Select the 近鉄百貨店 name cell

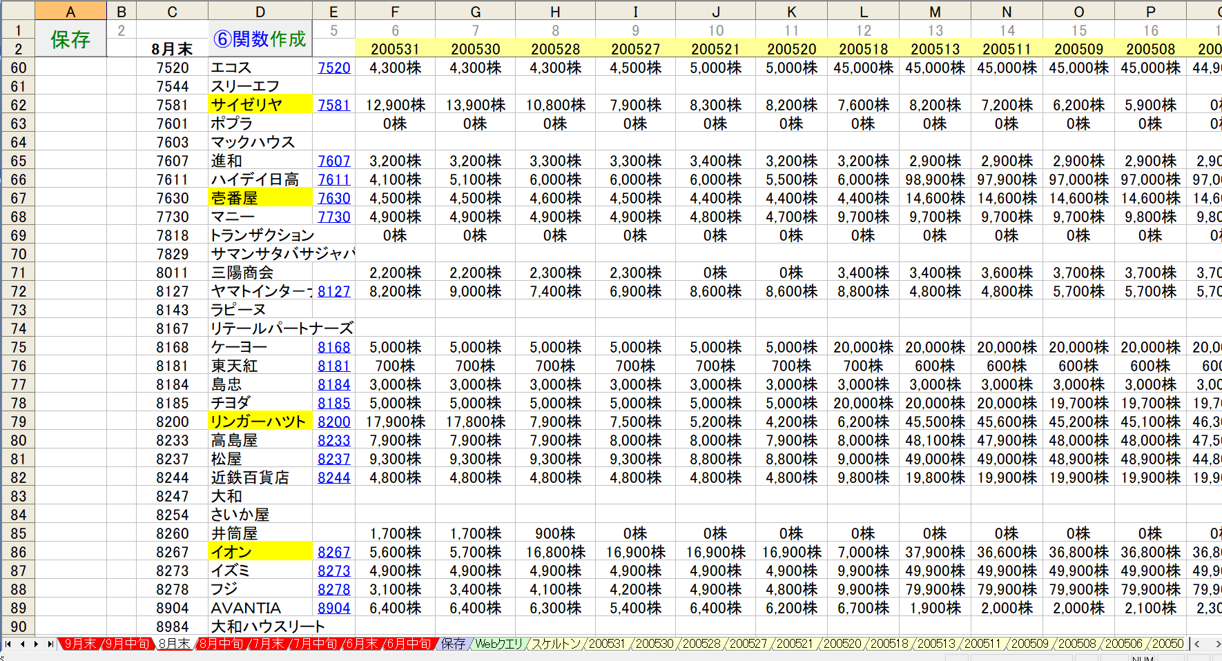[x=260, y=477]
